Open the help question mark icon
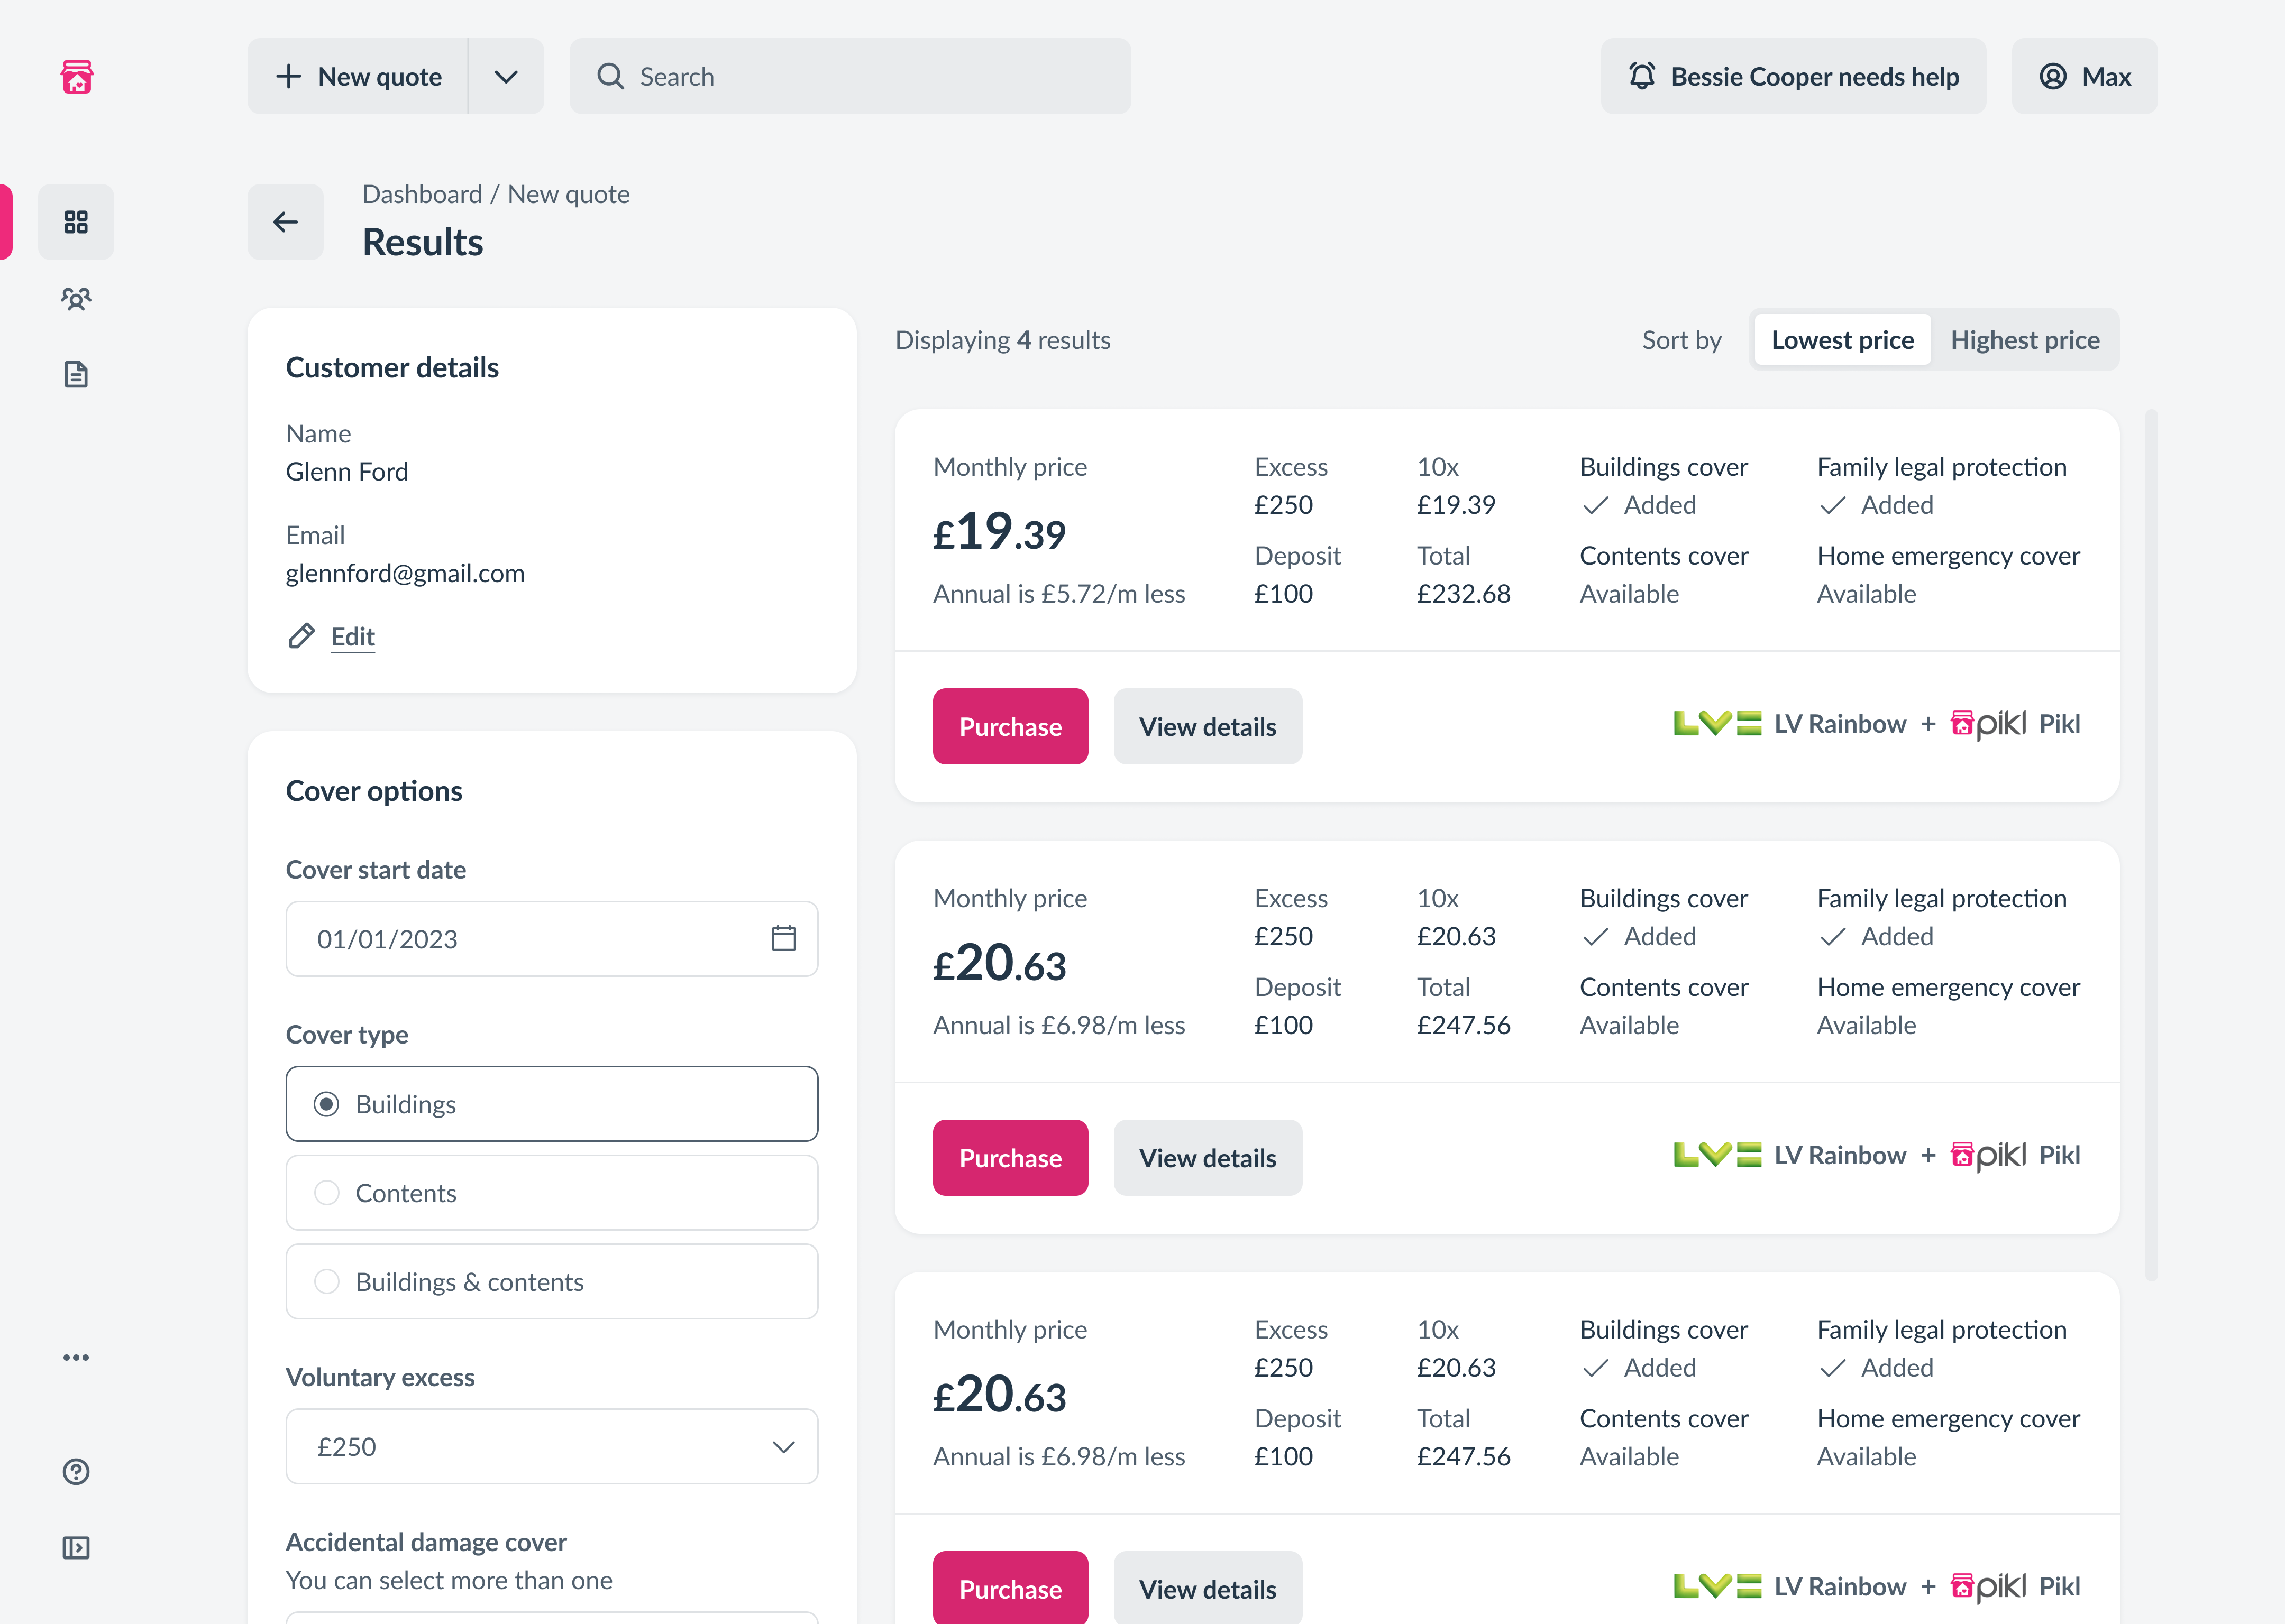2285x1624 pixels. (x=76, y=1472)
